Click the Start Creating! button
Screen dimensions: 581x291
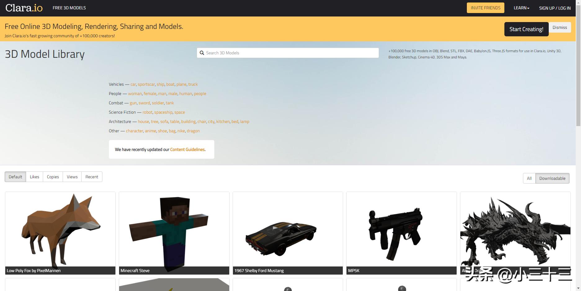click(x=526, y=29)
